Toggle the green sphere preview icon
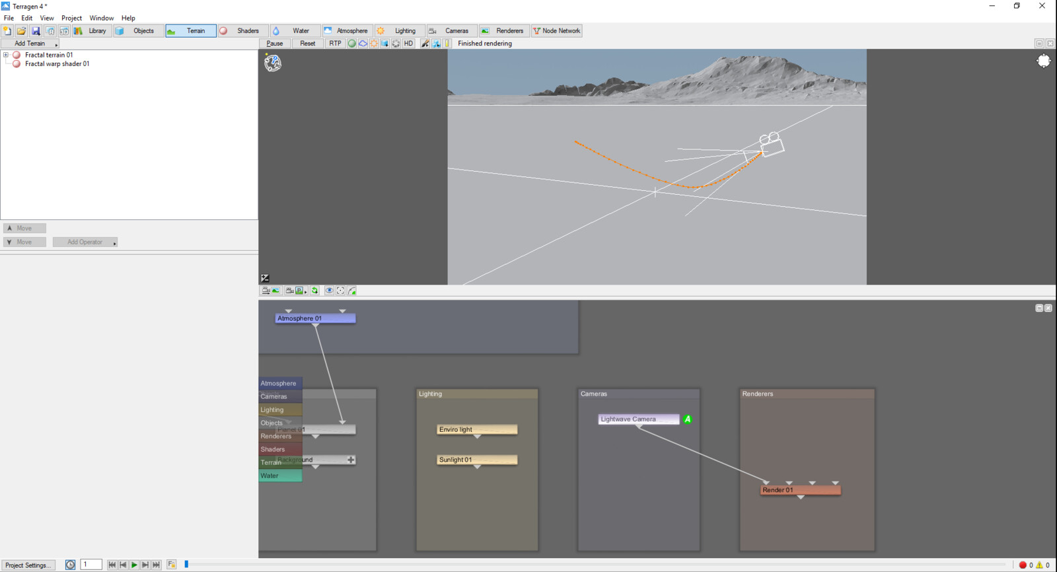This screenshot has width=1057, height=572. 352,44
